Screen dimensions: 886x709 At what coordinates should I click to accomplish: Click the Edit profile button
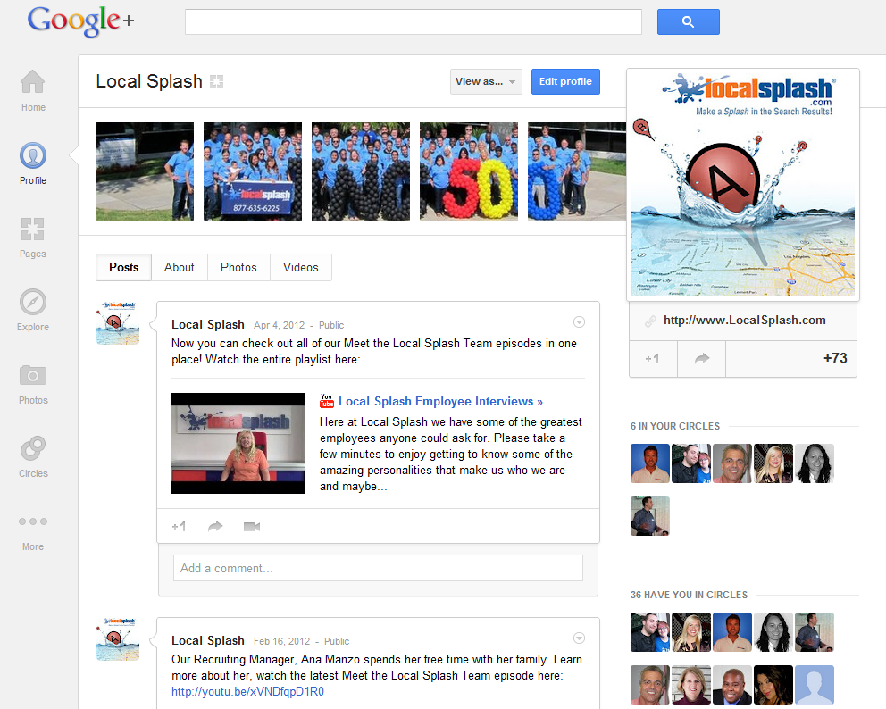pyautogui.click(x=565, y=81)
